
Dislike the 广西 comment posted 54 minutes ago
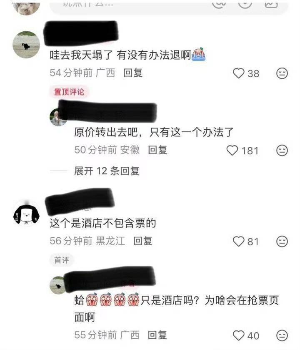(282, 73)
